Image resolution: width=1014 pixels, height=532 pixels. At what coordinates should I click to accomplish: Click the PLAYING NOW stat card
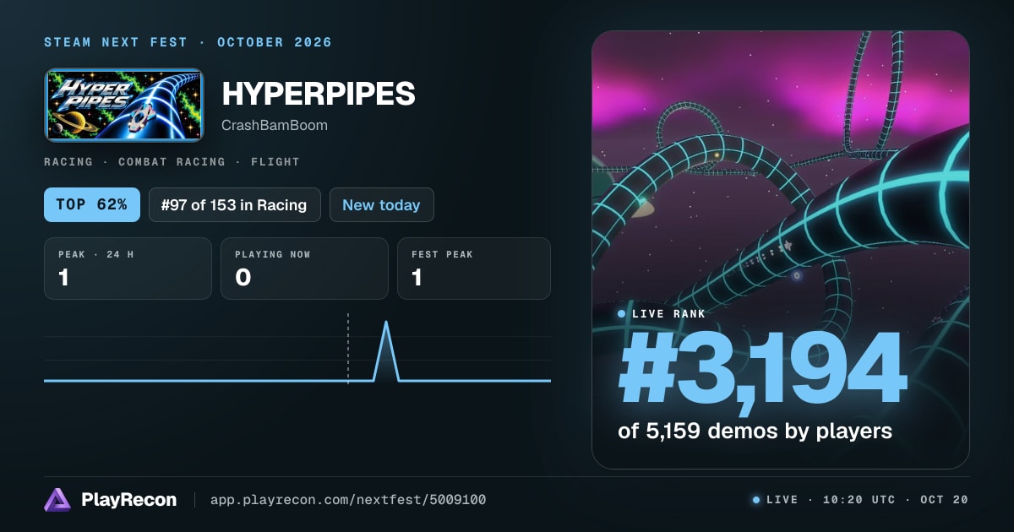click(304, 269)
